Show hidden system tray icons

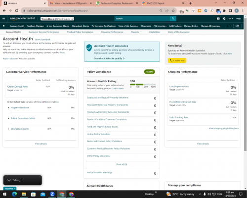tap(200, 194)
